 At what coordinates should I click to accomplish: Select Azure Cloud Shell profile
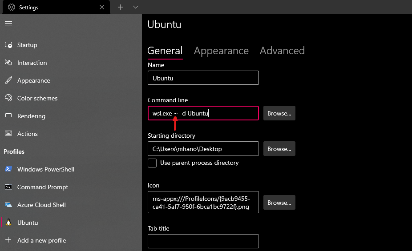pos(71,205)
